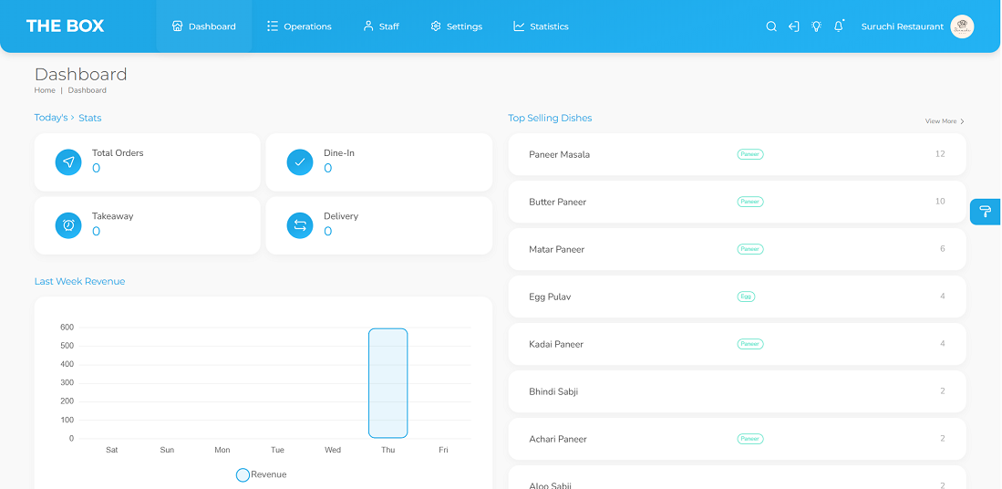Viewport: 1002px width, 489px height.
Task: Open the Suruchi Restaurant profile menu
Action: click(916, 26)
